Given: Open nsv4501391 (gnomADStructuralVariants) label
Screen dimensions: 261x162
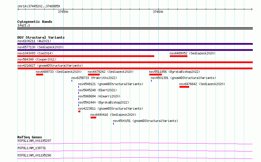Looking at the screenshot, I should coord(183,78).
